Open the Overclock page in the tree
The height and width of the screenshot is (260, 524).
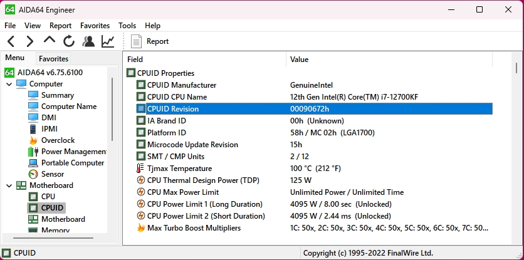click(58, 140)
